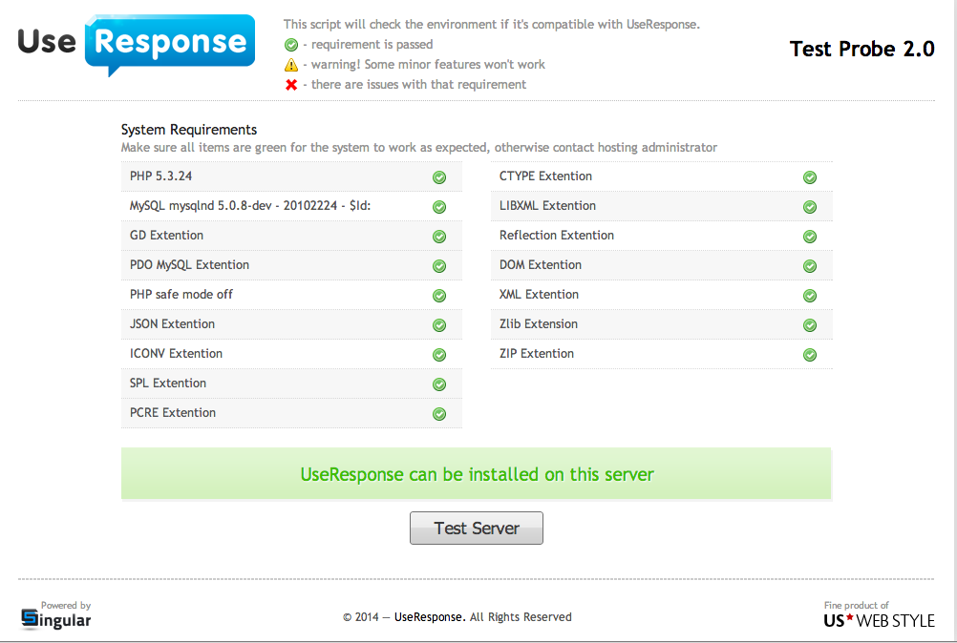
Task: Click the PCRE Extention check icon
Action: [439, 414]
